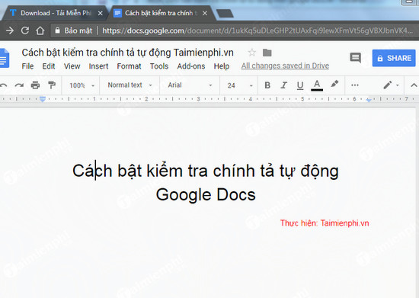Viewport: 419px width, 298px height.
Task: Open the File menu
Action: 27,66
